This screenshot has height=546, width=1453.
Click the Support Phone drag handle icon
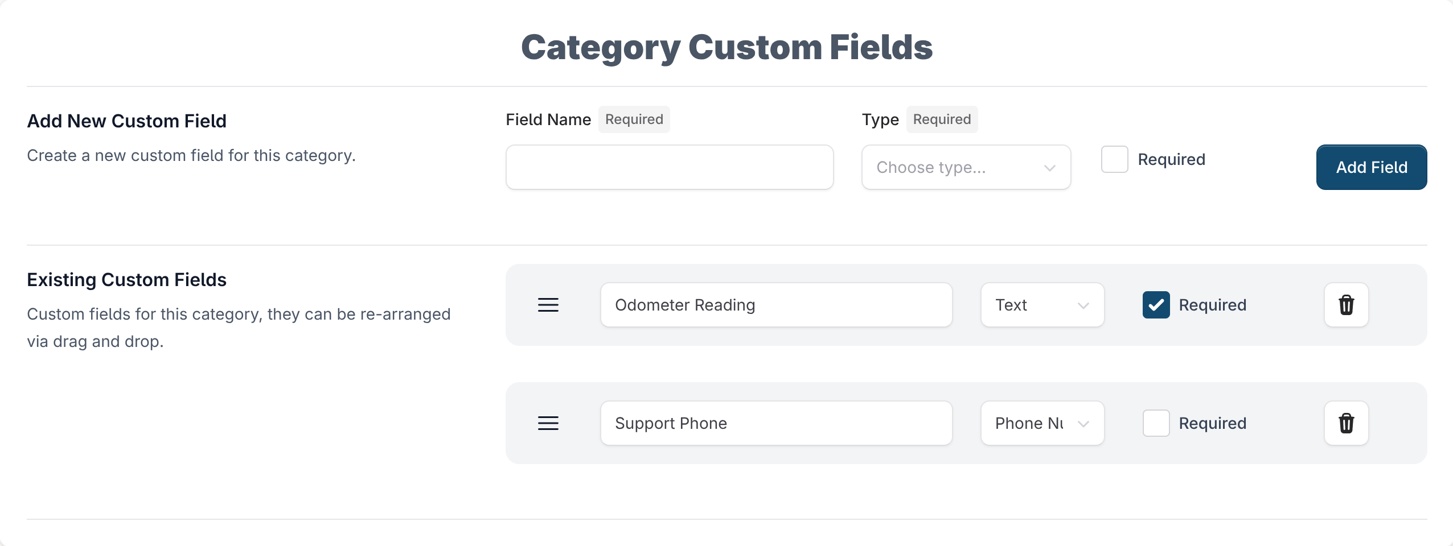coord(548,423)
